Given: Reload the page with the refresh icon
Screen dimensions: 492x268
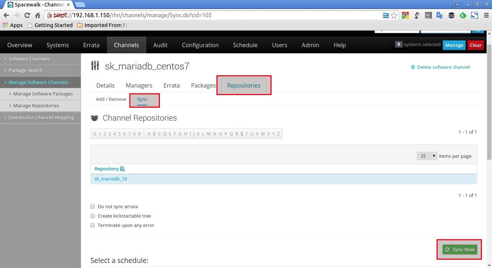Looking at the screenshot, I should (27, 15).
